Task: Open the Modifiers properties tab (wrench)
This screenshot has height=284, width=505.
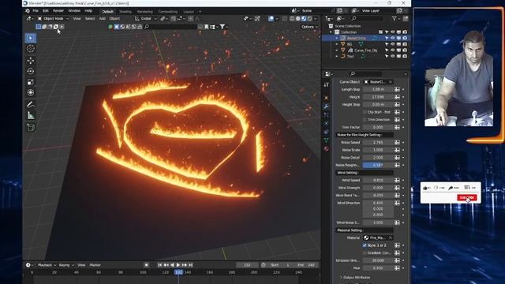Action: pos(326,106)
